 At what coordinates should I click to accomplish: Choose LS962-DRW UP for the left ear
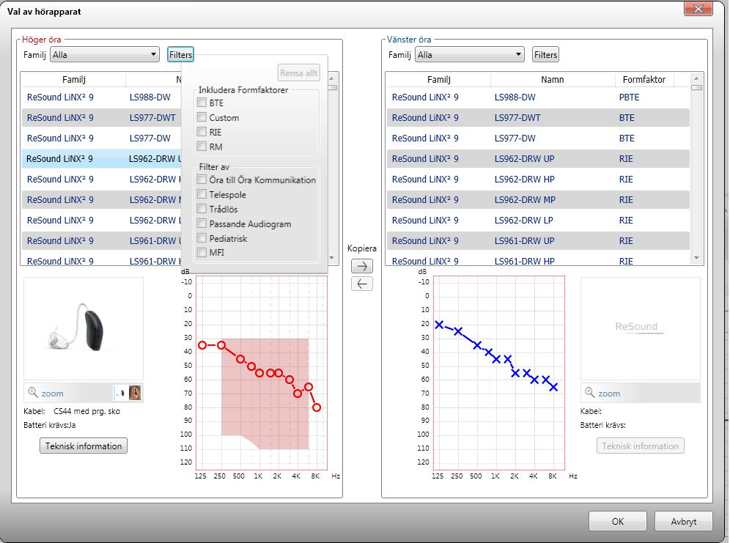pos(538,159)
